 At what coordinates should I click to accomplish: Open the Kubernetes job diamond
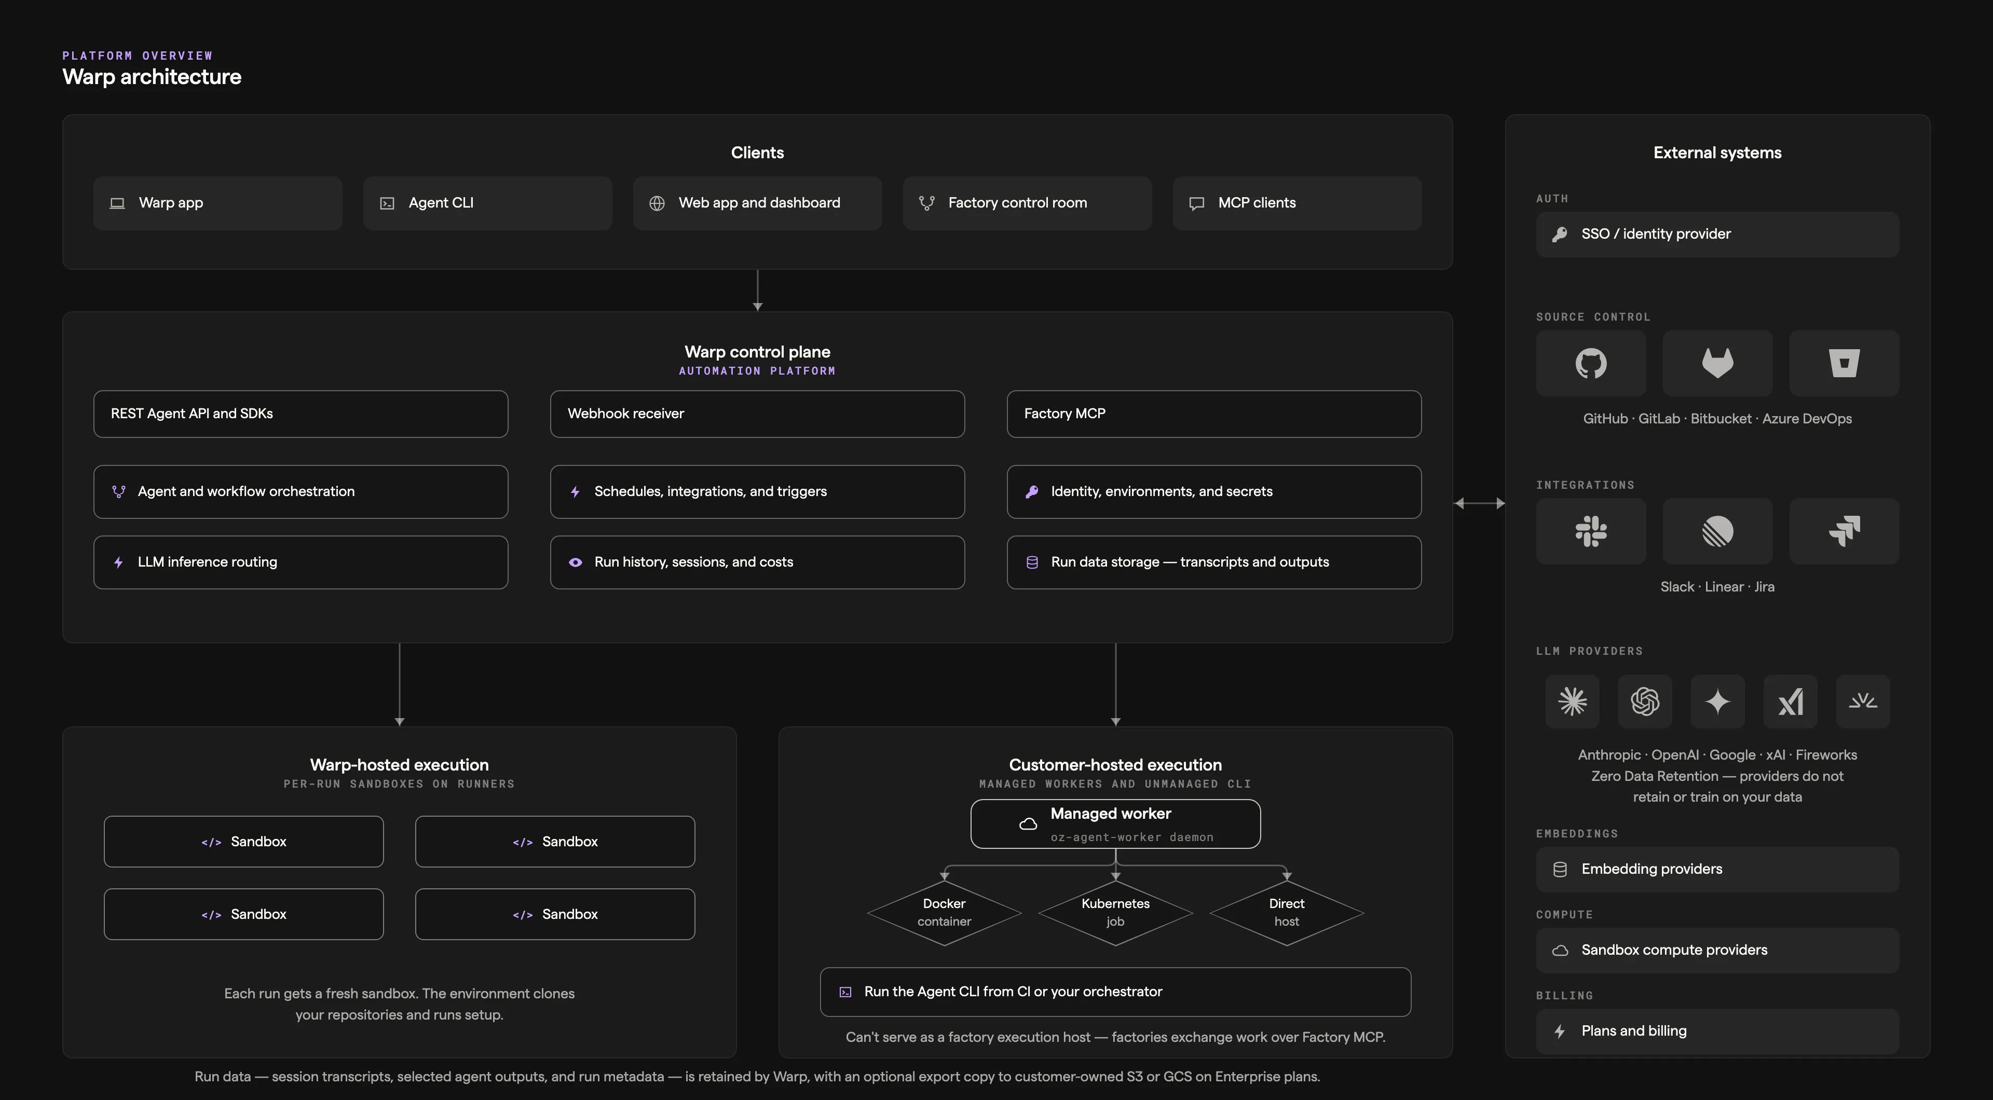coord(1115,913)
